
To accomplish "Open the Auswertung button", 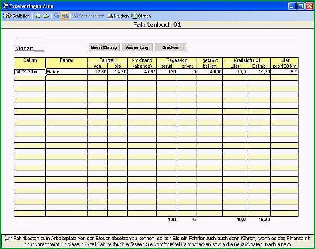I will tap(137, 47).
